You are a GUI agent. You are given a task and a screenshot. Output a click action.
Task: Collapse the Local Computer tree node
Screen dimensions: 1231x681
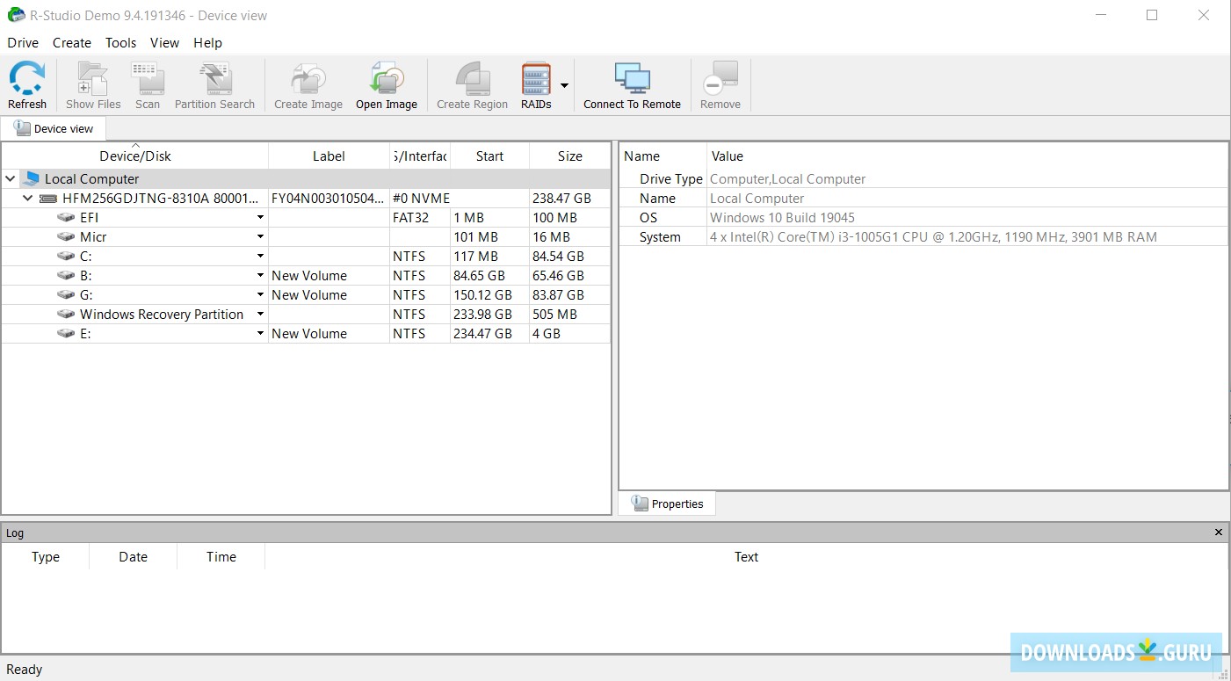coord(11,178)
